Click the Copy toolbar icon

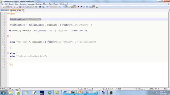click(x=27, y=7)
